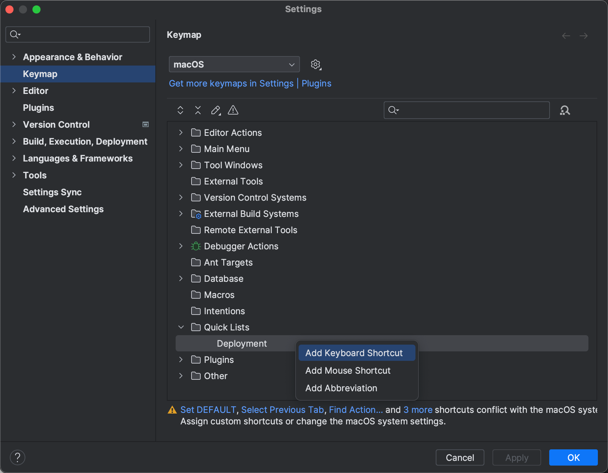This screenshot has width=608, height=473.
Task: Expand the Appearance & Behavior section
Action: pos(14,57)
